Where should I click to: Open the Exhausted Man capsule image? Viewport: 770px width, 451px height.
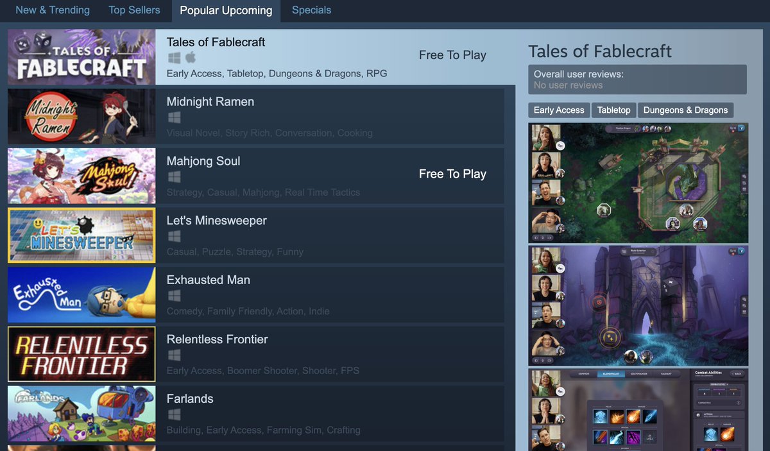(81, 295)
